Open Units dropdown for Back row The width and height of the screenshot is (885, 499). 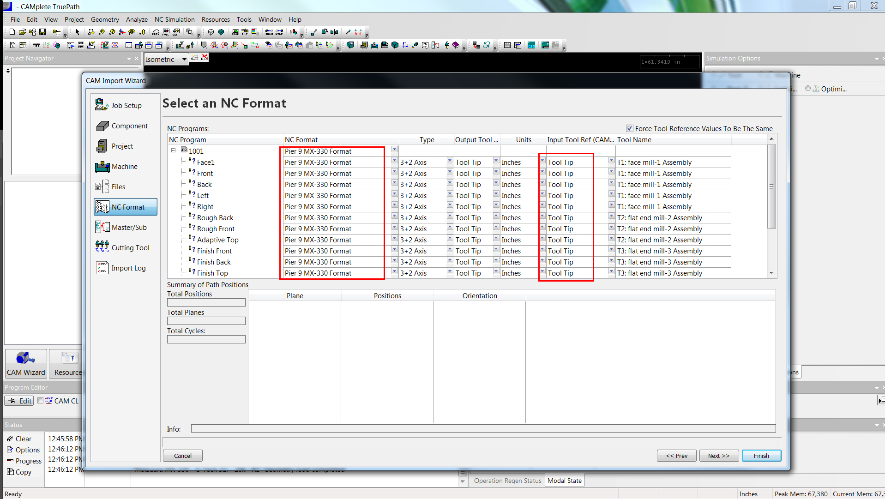pyautogui.click(x=542, y=183)
